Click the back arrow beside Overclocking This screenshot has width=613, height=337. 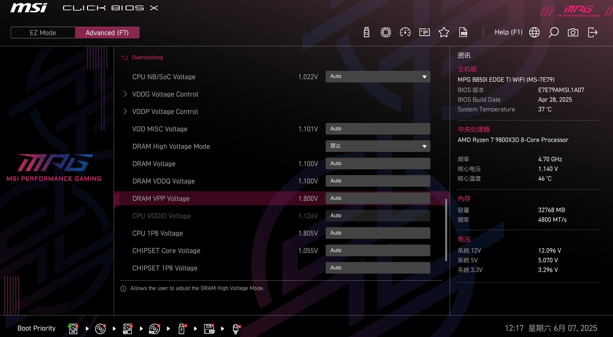coord(125,57)
